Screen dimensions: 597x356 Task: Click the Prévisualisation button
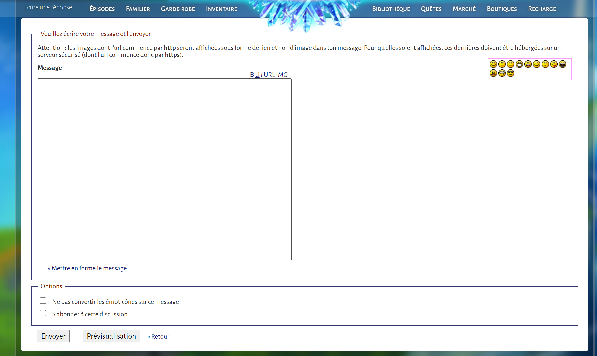pyautogui.click(x=111, y=336)
